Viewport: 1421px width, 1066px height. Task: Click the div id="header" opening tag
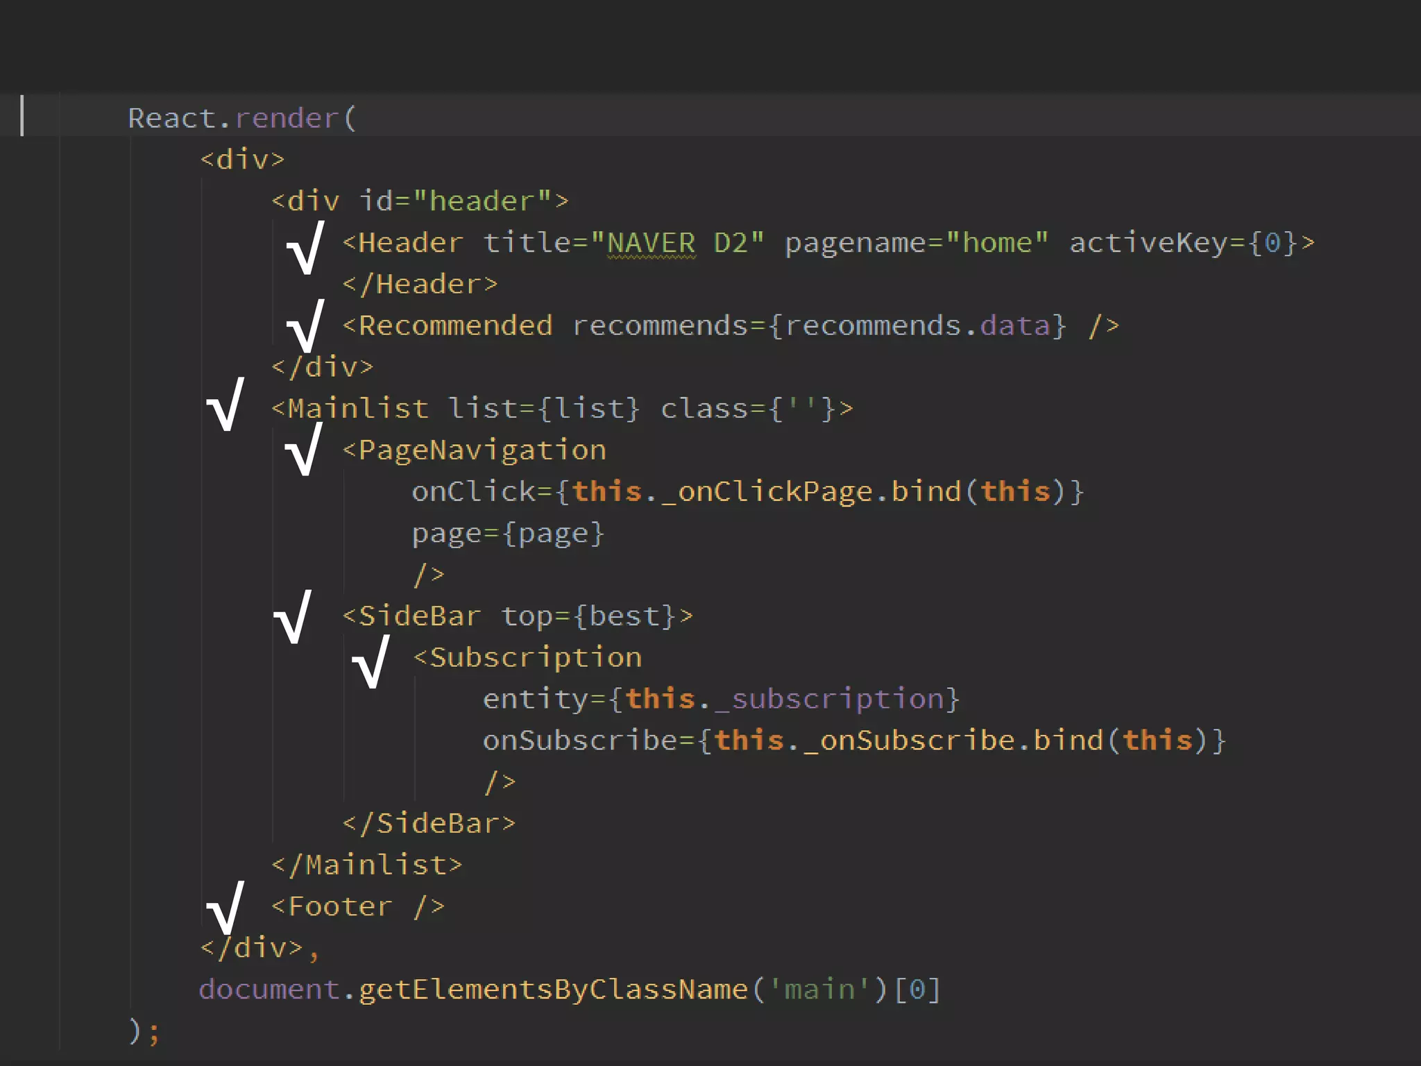click(420, 201)
